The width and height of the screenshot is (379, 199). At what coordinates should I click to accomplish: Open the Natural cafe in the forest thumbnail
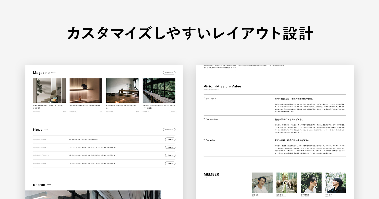159,91
